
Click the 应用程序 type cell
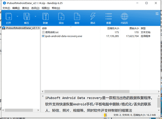[x=146, y=36]
